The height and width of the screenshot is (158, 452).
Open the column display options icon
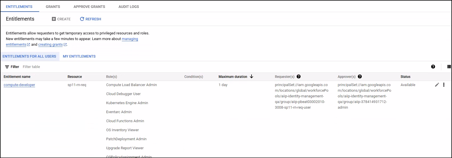point(449,67)
